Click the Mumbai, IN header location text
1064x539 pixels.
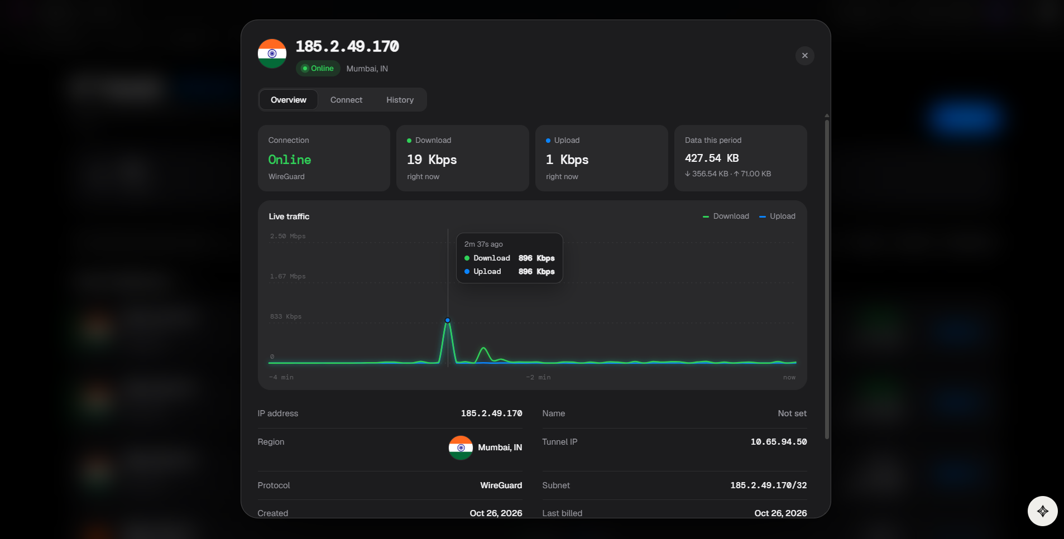click(x=367, y=69)
